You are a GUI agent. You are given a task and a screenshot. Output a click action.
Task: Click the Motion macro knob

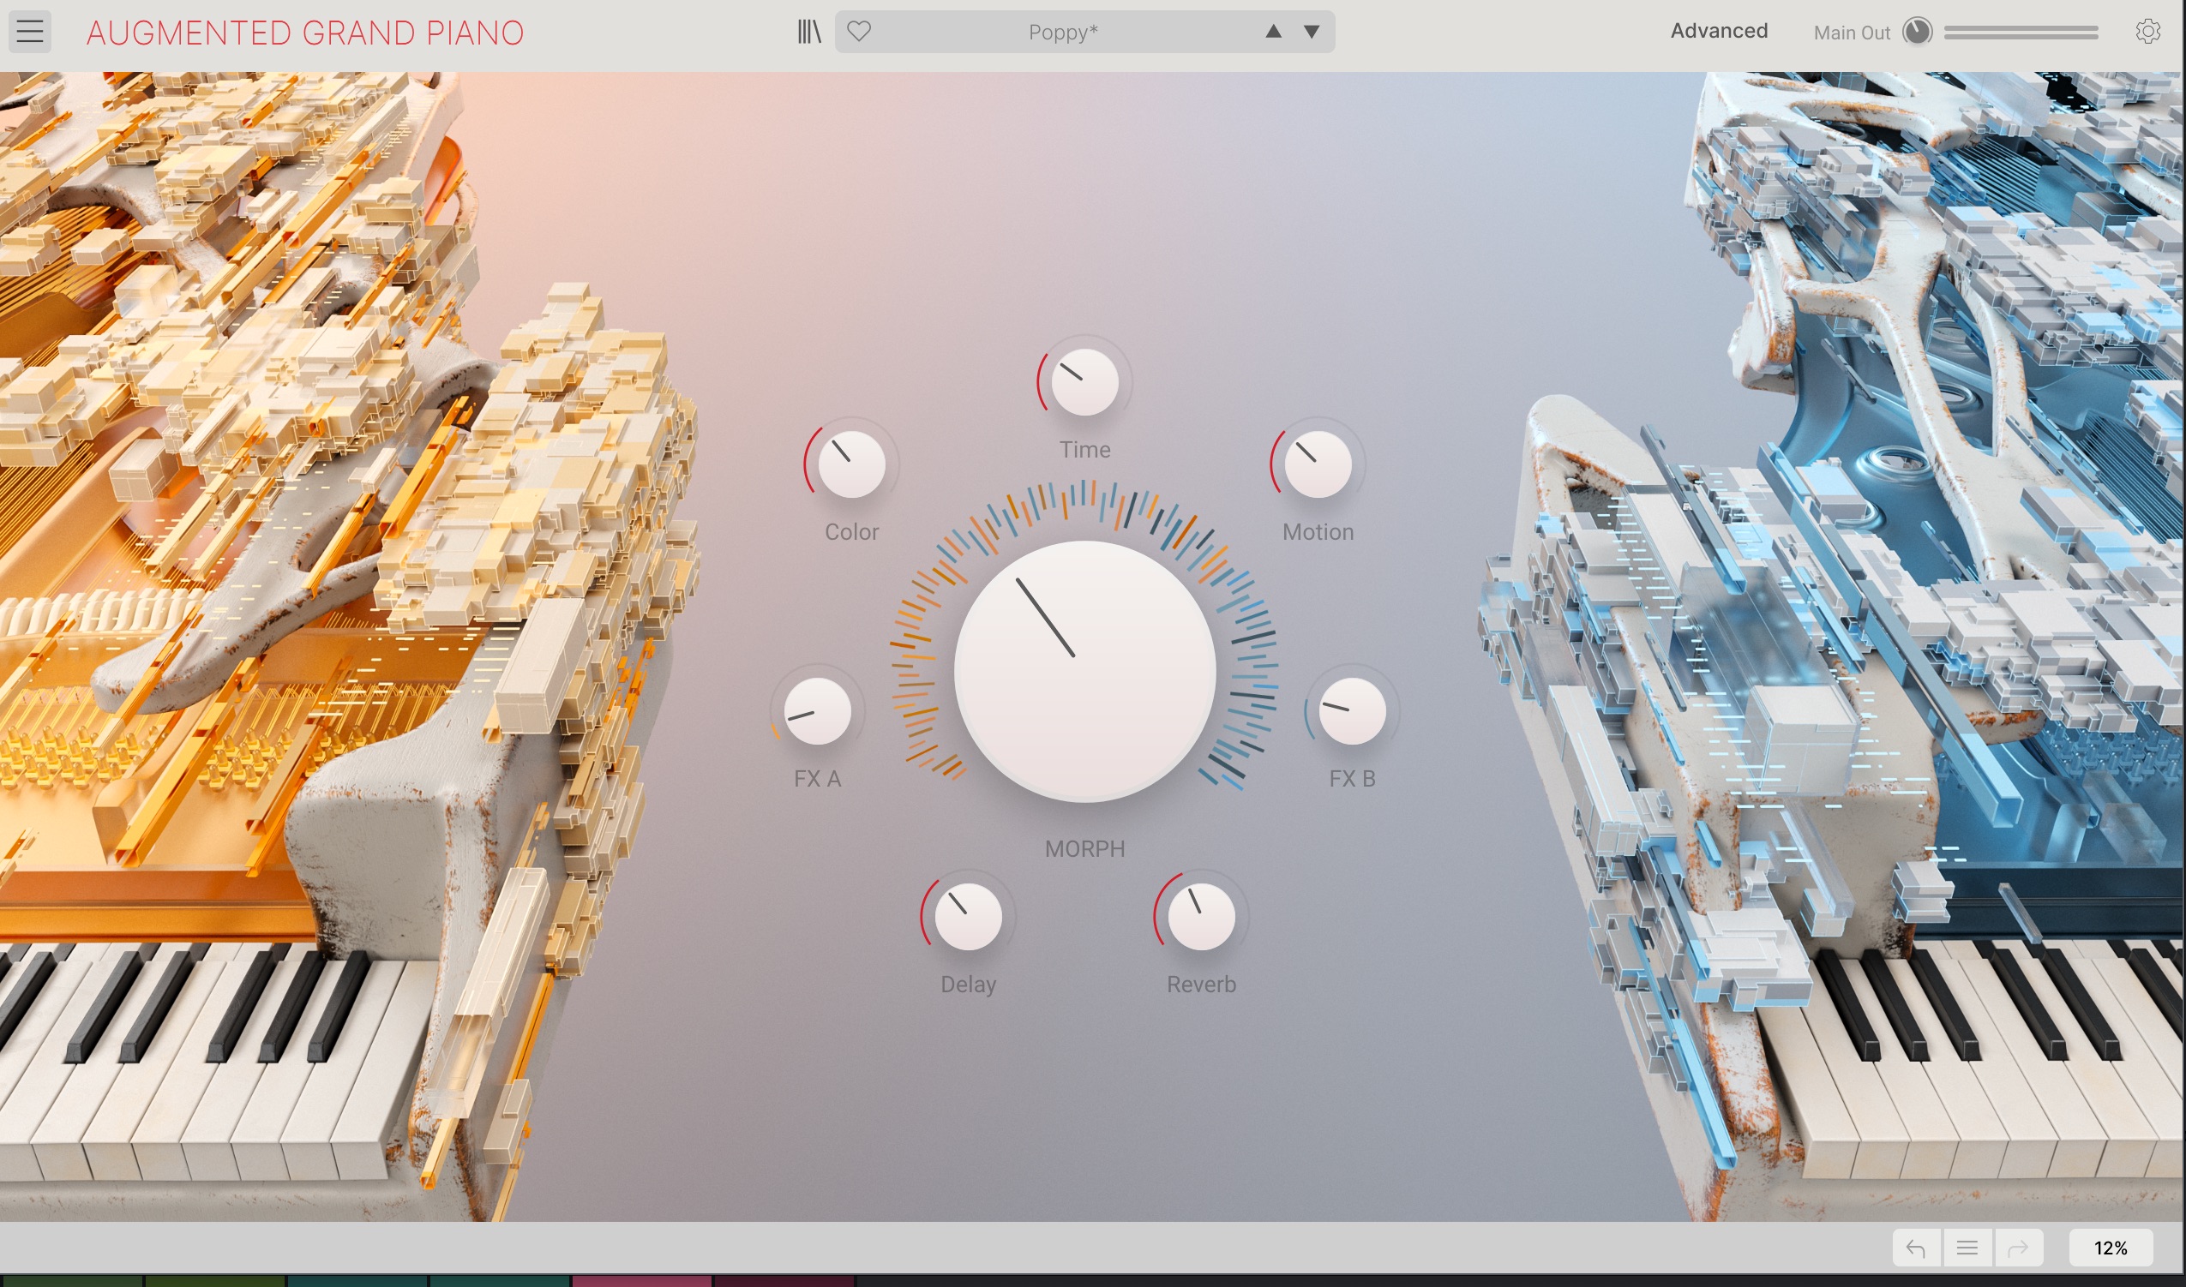point(1318,464)
